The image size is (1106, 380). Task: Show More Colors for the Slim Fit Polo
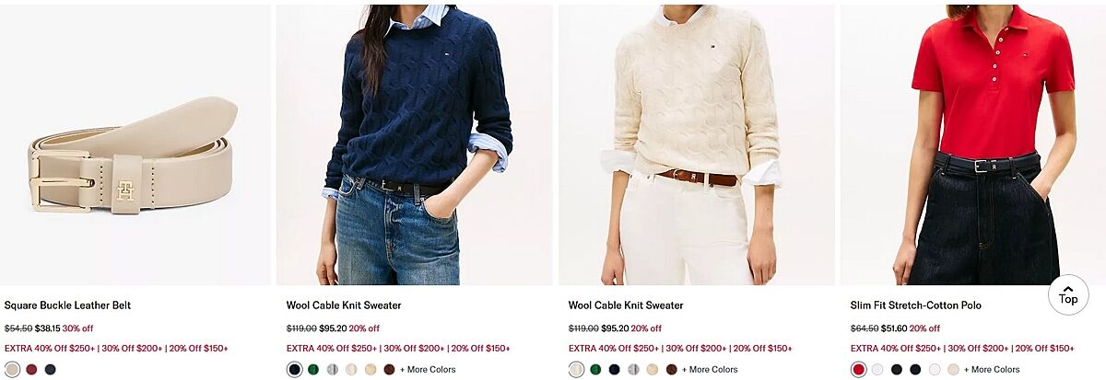click(992, 369)
